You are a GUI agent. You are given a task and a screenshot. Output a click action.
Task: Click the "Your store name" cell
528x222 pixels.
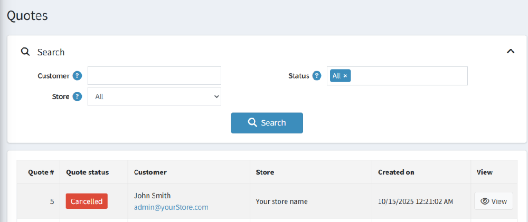click(281, 201)
